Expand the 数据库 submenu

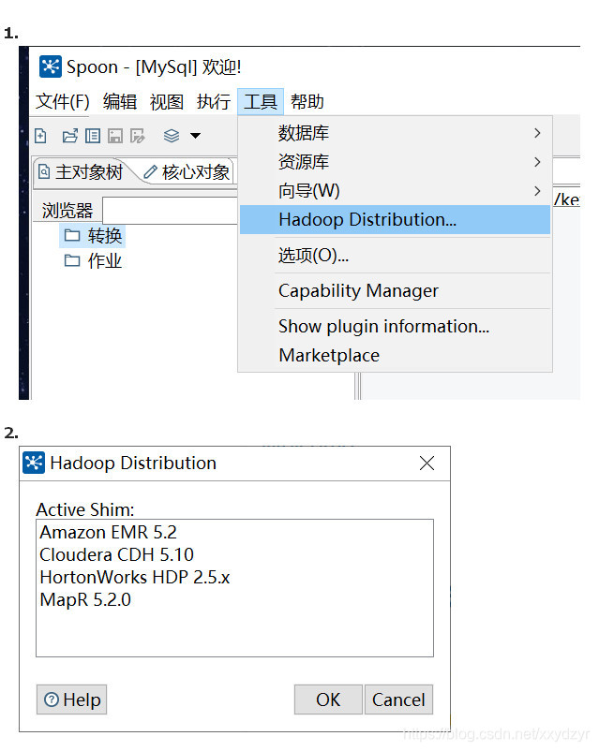tap(395, 133)
